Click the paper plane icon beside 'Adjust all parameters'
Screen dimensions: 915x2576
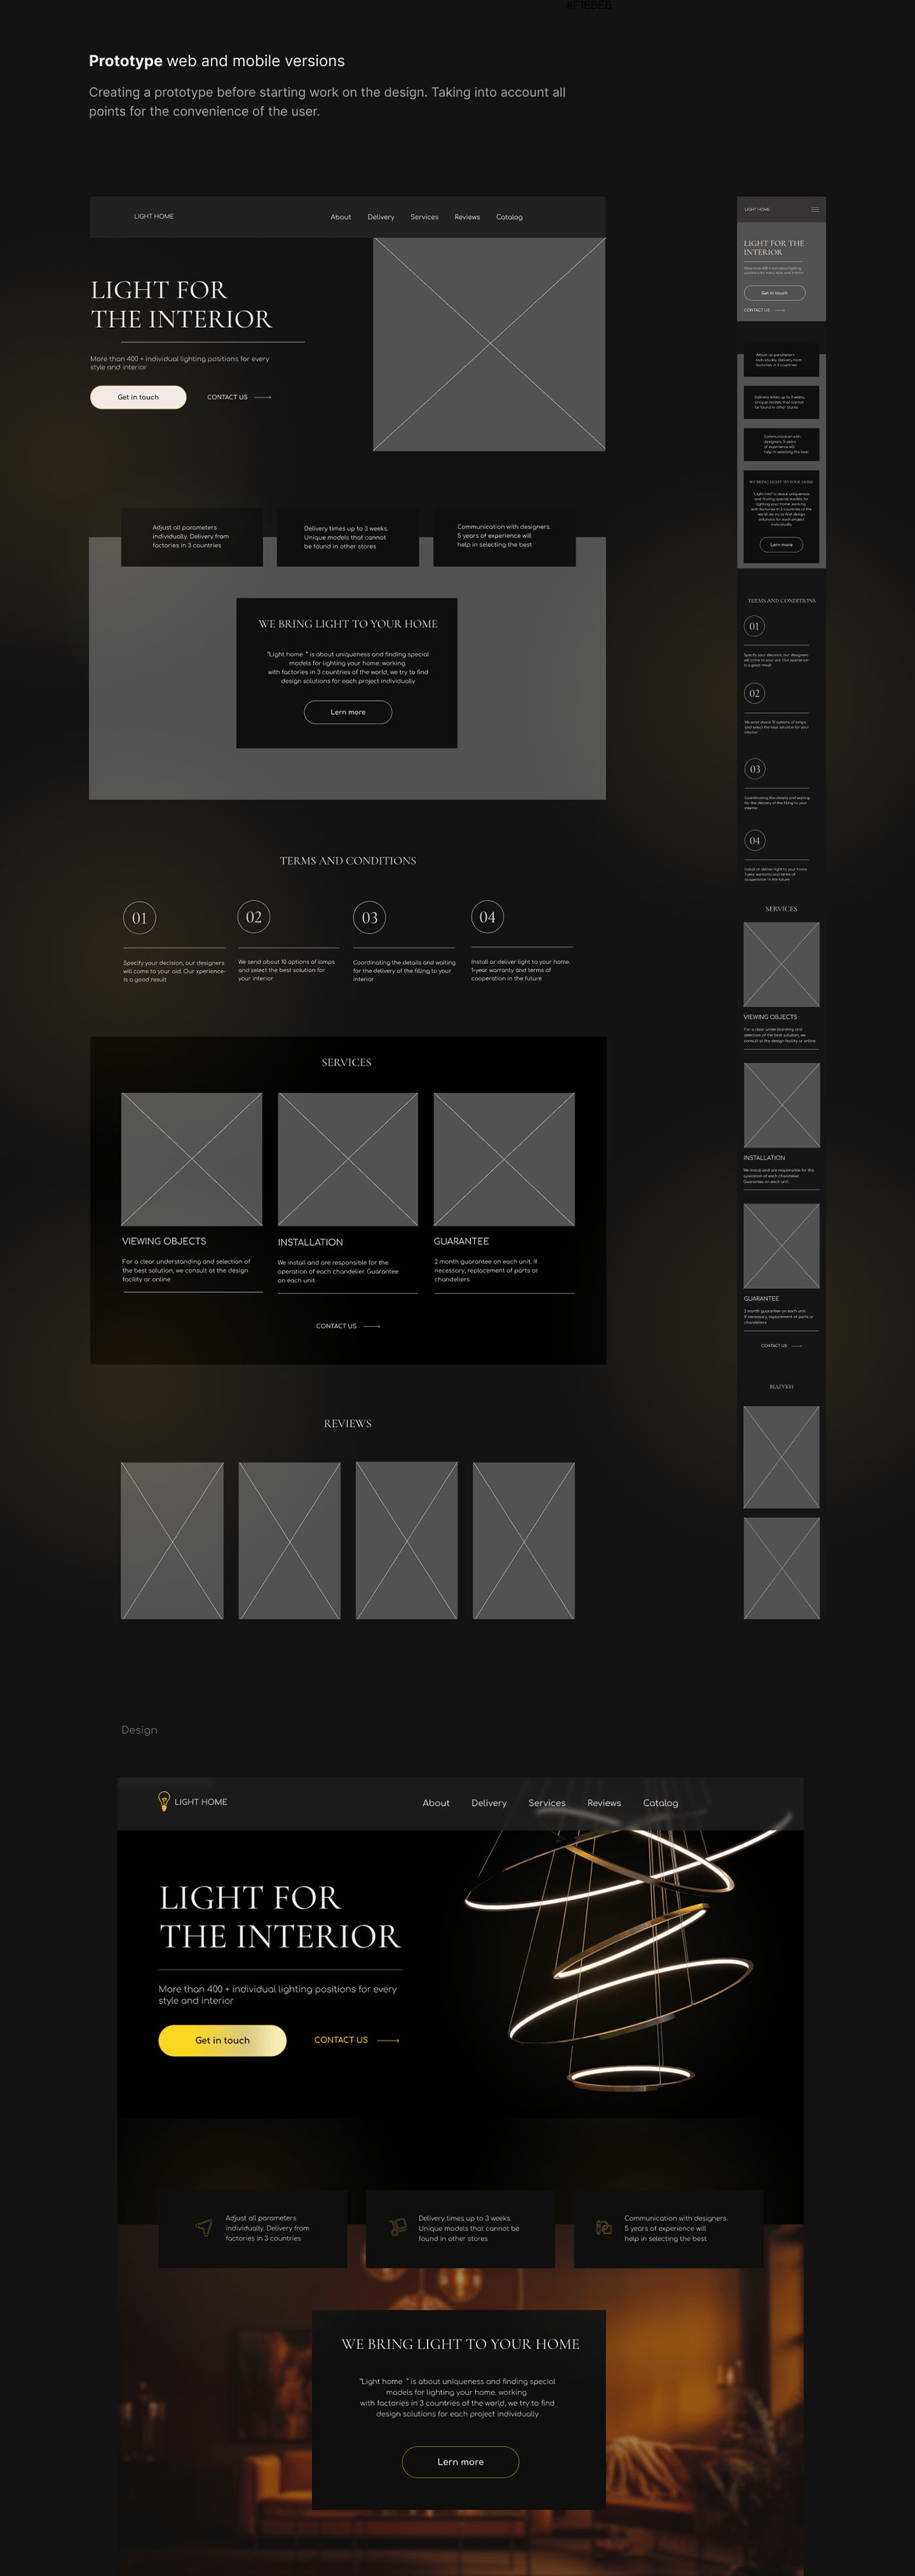pyautogui.click(x=205, y=2227)
